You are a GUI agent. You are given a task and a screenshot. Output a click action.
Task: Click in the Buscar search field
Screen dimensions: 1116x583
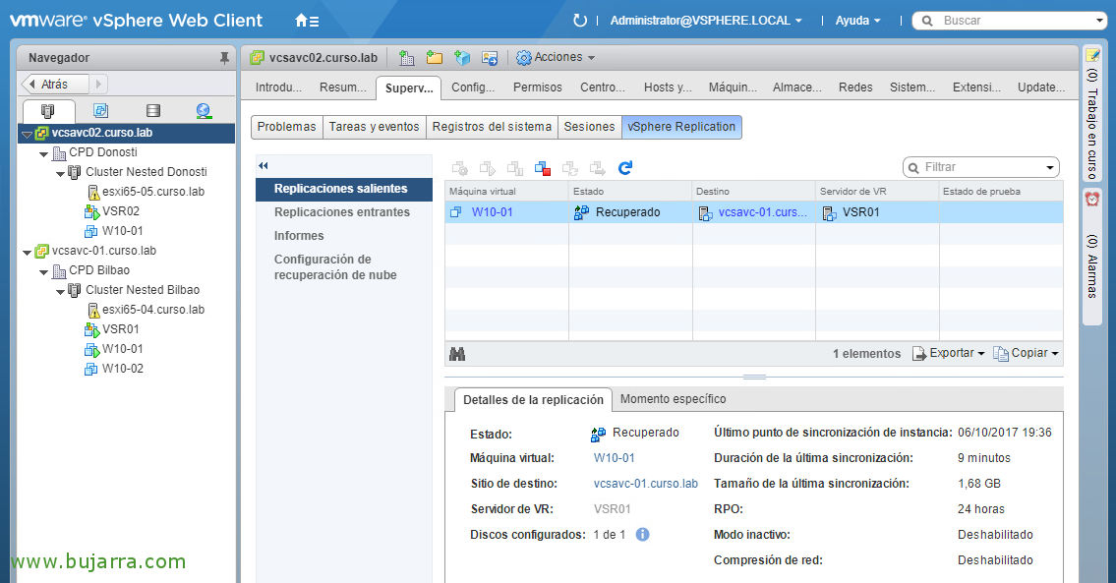click(x=1020, y=21)
